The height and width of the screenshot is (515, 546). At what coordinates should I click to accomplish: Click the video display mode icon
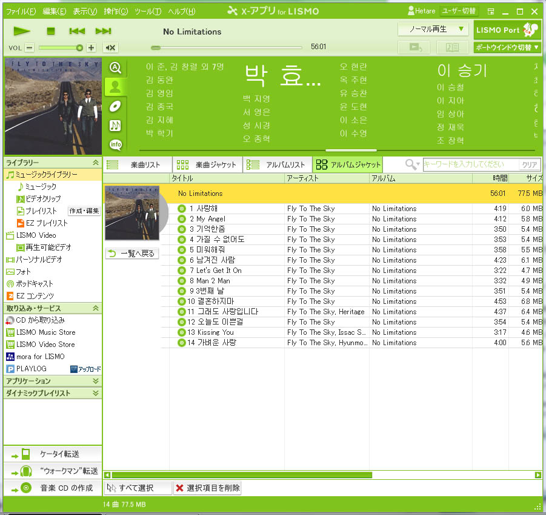coord(414,47)
